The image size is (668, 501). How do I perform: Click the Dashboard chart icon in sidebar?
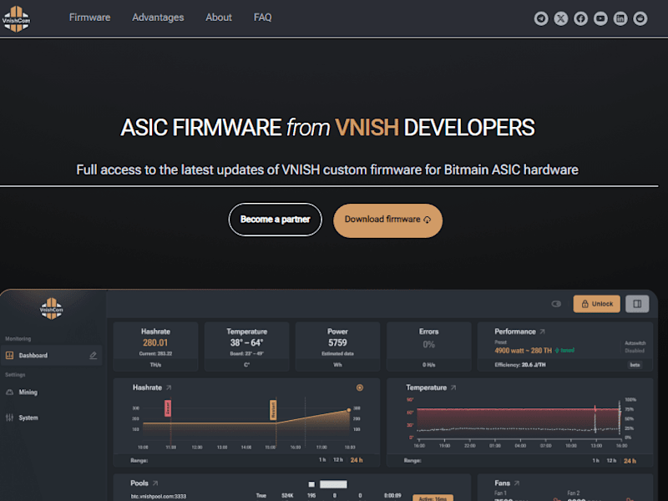tap(9, 356)
